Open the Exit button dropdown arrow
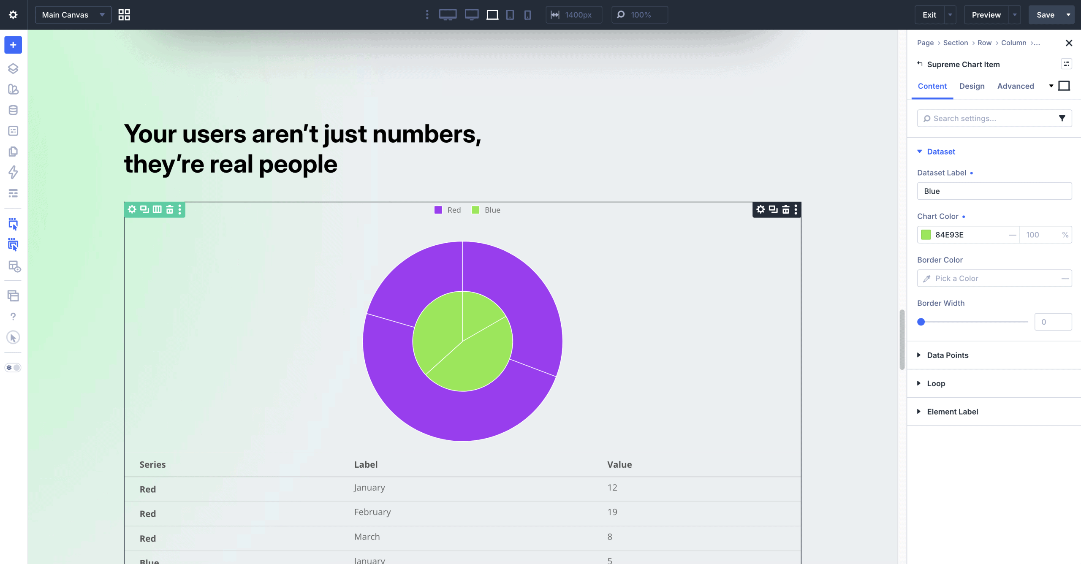The width and height of the screenshot is (1081, 564). (950, 15)
